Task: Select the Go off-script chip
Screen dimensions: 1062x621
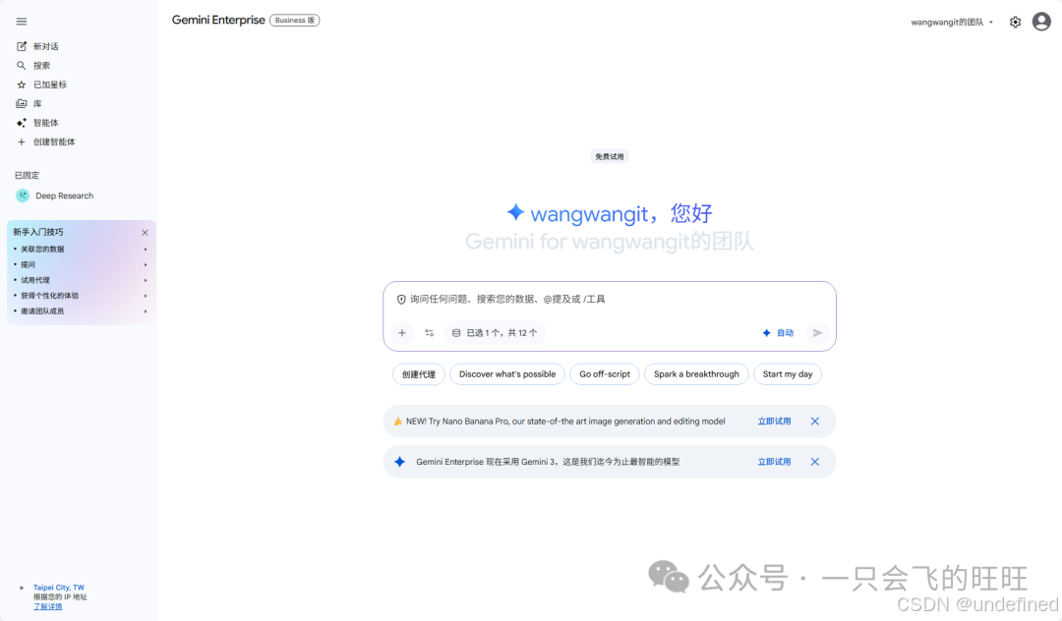Action: coord(605,374)
